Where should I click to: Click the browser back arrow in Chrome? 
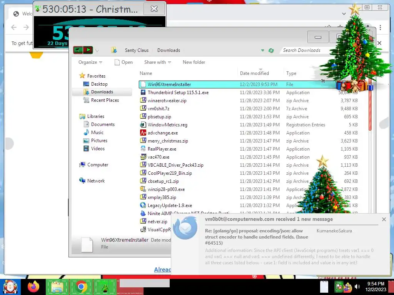pyautogui.click(x=14, y=27)
